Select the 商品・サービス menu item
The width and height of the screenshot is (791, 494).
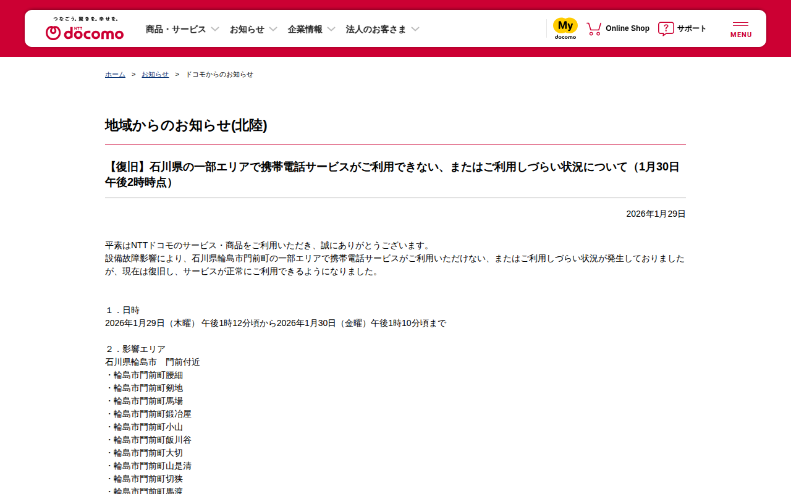point(176,29)
